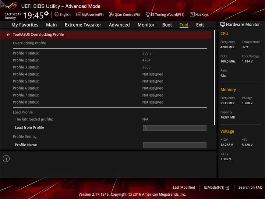Click the Load from Profile input field
The image size is (265, 199).
[174, 128]
